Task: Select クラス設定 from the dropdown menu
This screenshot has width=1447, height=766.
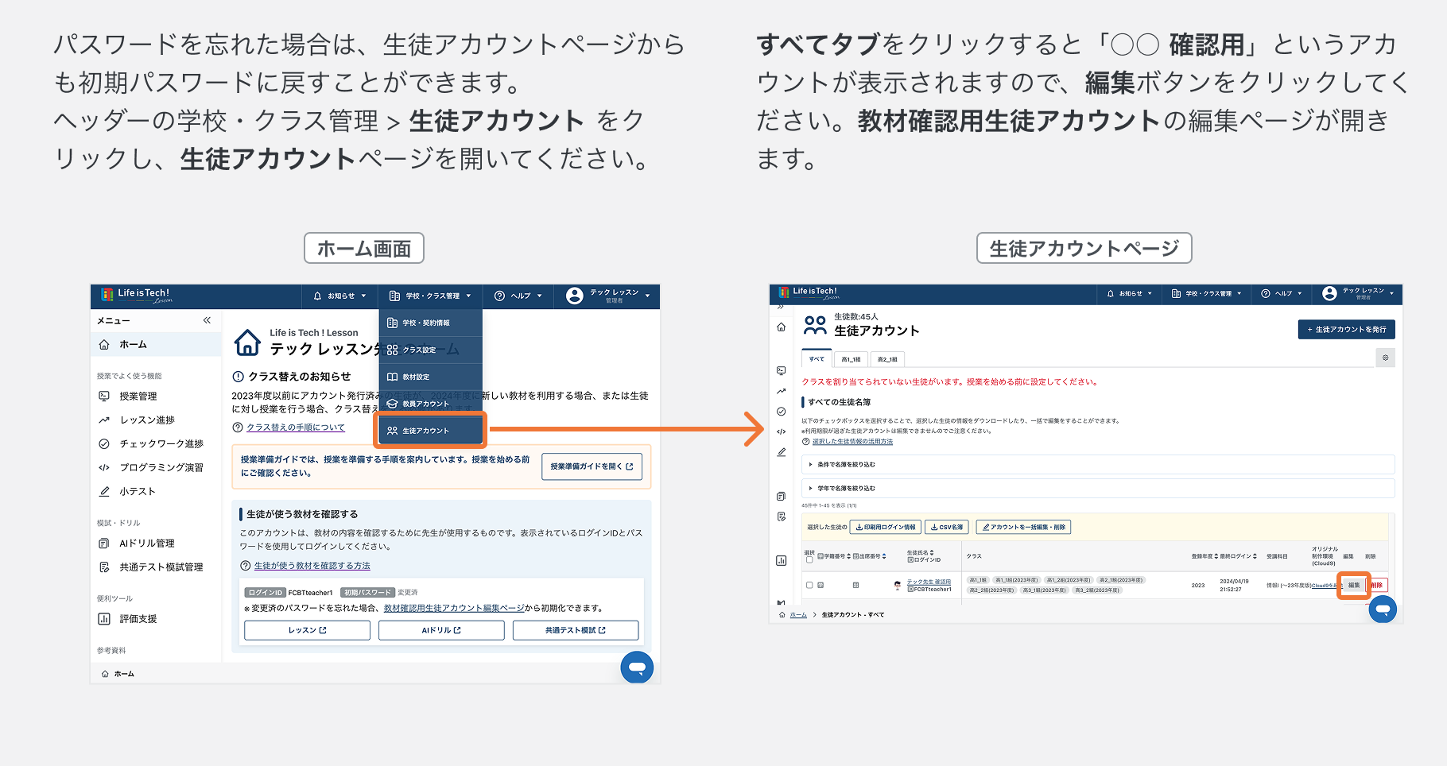Action: (x=431, y=350)
